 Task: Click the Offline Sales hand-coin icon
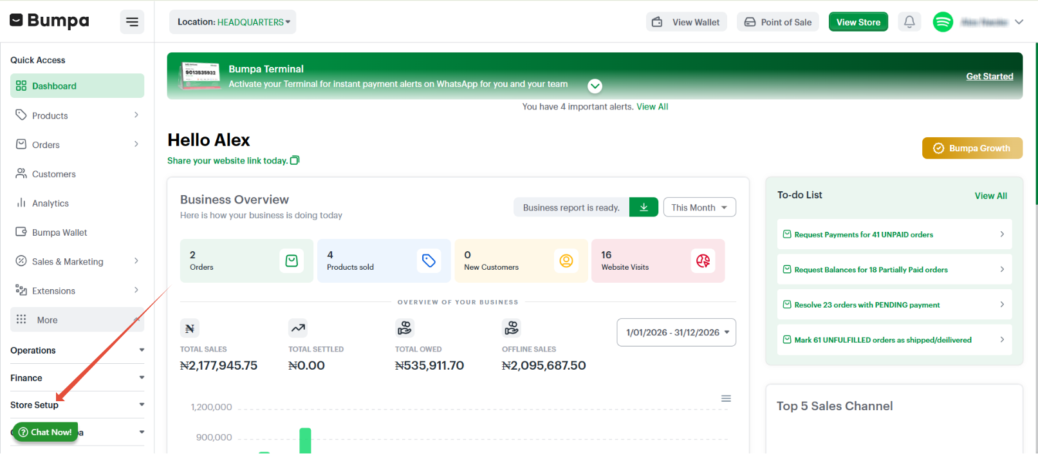[x=512, y=328]
